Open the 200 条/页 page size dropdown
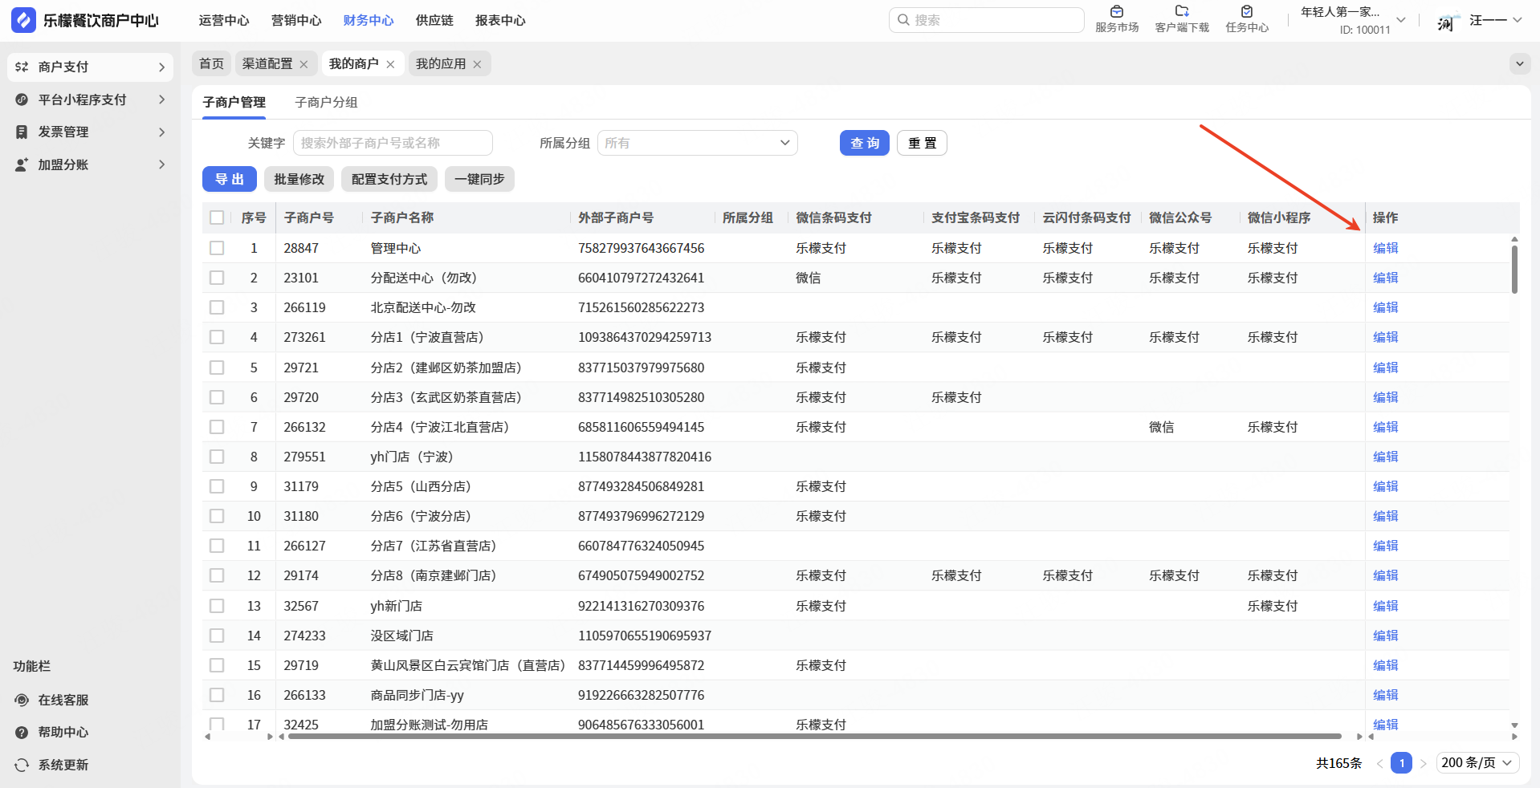Screen dimensions: 1540x788 [1477, 762]
